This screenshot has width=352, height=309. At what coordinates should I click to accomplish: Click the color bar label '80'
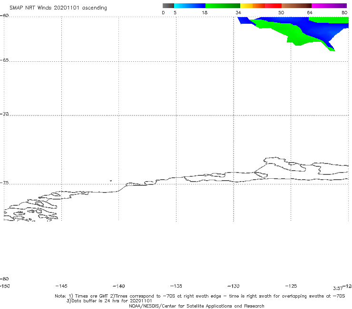tap(344, 13)
